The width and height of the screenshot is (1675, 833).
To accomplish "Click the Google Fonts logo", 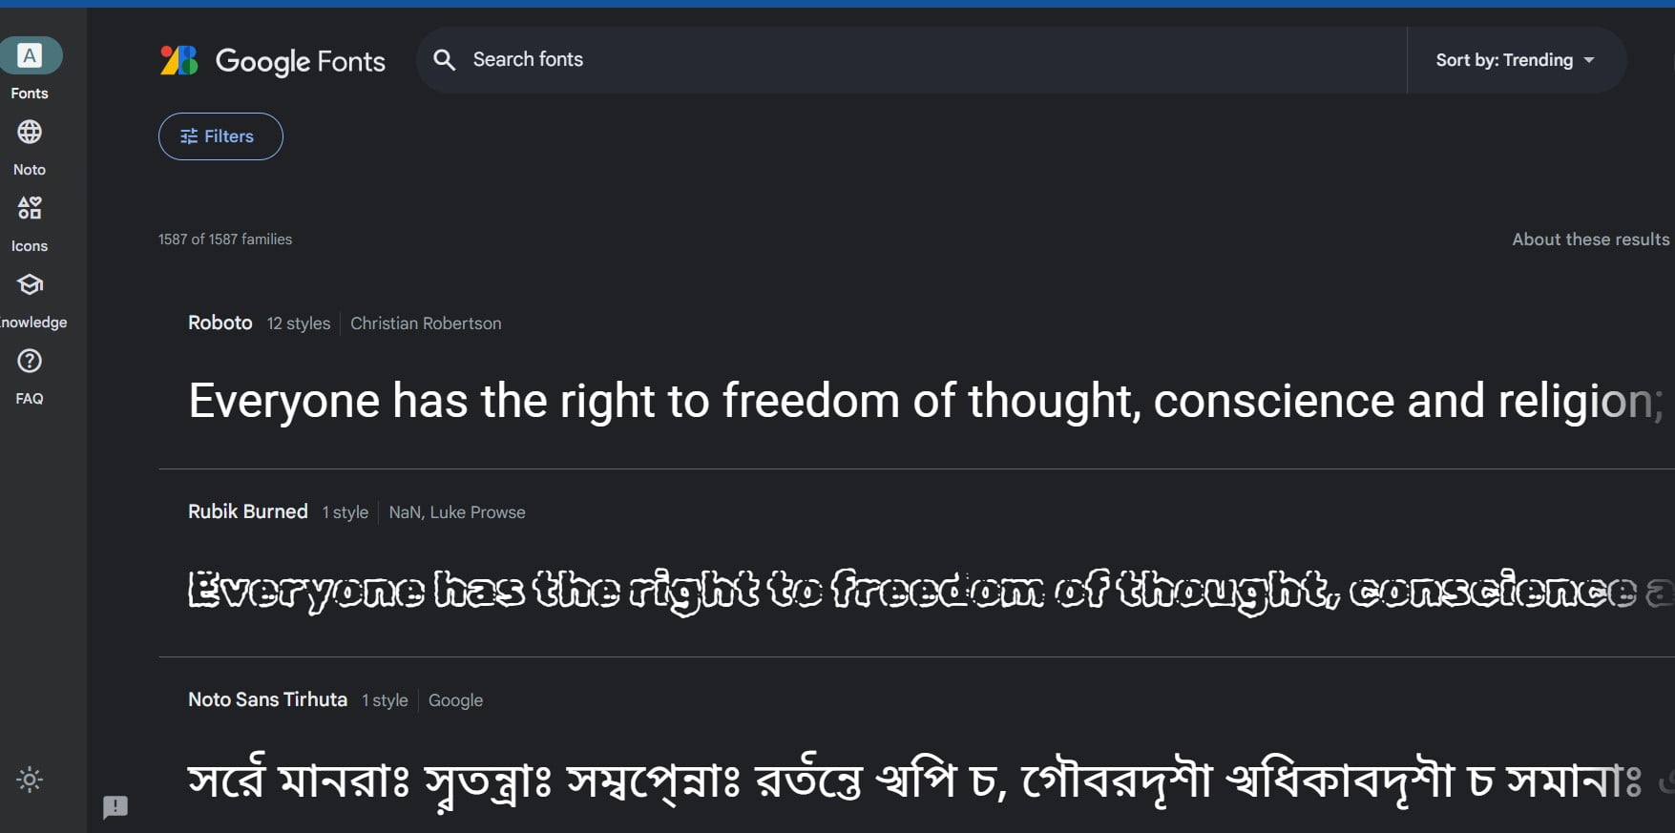I will pyautogui.click(x=273, y=61).
